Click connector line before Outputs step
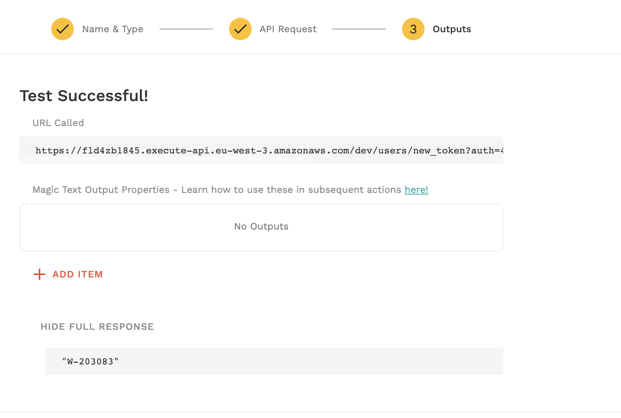 point(359,29)
